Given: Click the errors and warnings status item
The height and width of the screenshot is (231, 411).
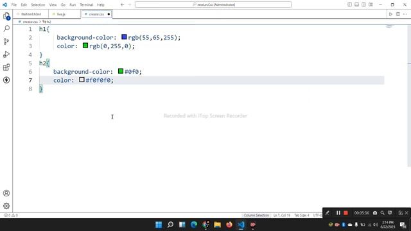Looking at the screenshot, I should point(11,216).
